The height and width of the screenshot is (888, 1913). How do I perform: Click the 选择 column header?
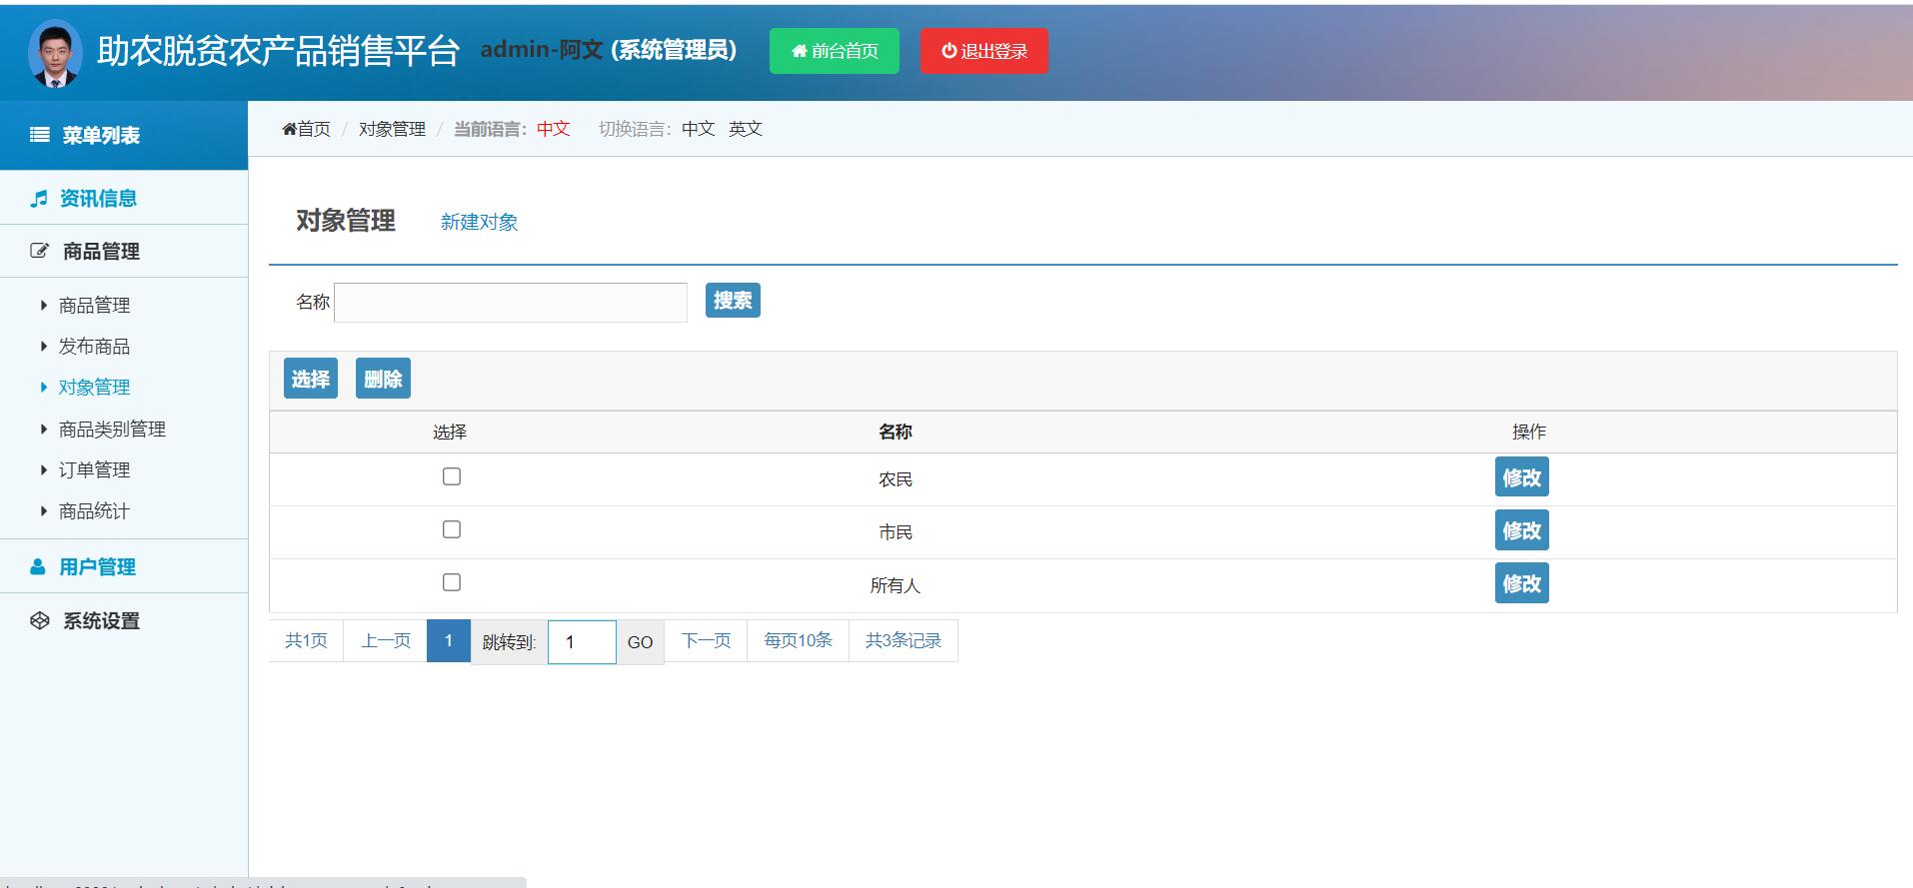click(450, 432)
